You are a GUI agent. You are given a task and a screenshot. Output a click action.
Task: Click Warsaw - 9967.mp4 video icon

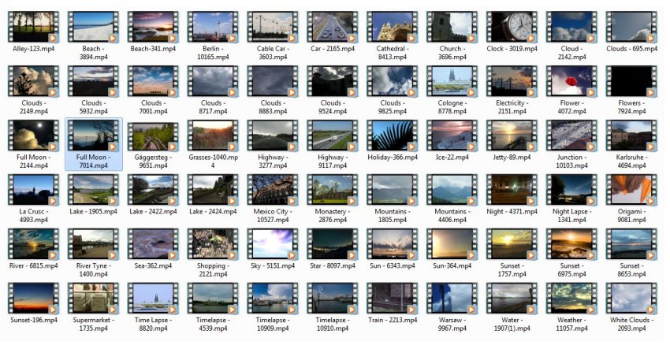[452, 299]
